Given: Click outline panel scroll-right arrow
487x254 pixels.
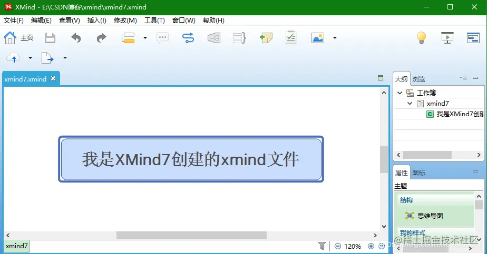Looking at the screenshot, I should coord(479,155).
